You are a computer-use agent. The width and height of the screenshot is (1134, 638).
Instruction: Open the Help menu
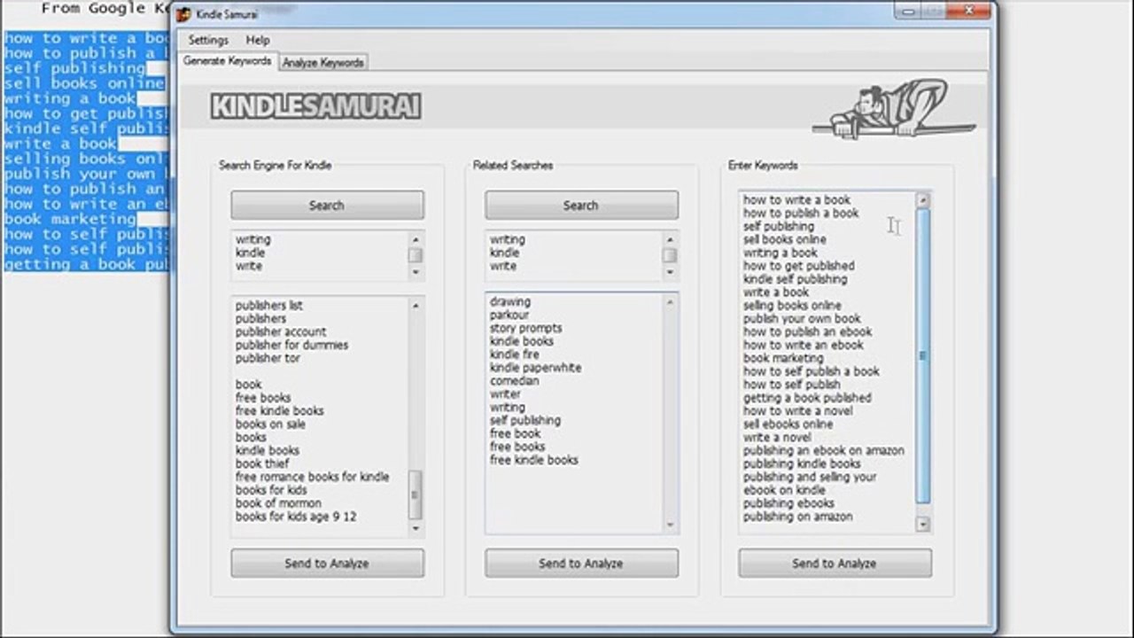pyautogui.click(x=258, y=40)
